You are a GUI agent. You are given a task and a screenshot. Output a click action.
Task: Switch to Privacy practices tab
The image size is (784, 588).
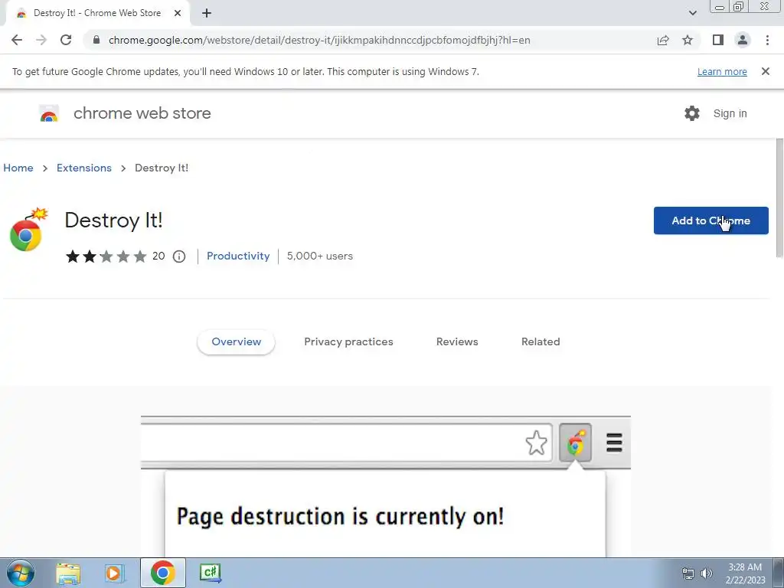pyautogui.click(x=348, y=342)
